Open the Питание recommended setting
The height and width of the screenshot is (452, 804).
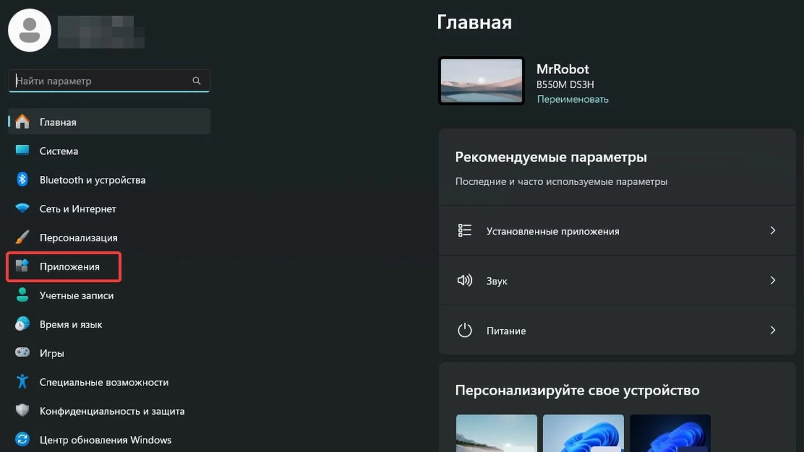(x=617, y=330)
